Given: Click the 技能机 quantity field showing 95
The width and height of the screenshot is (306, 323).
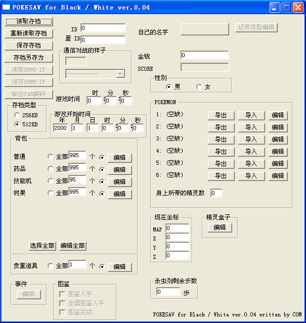Looking at the screenshot, I should 77,179.
